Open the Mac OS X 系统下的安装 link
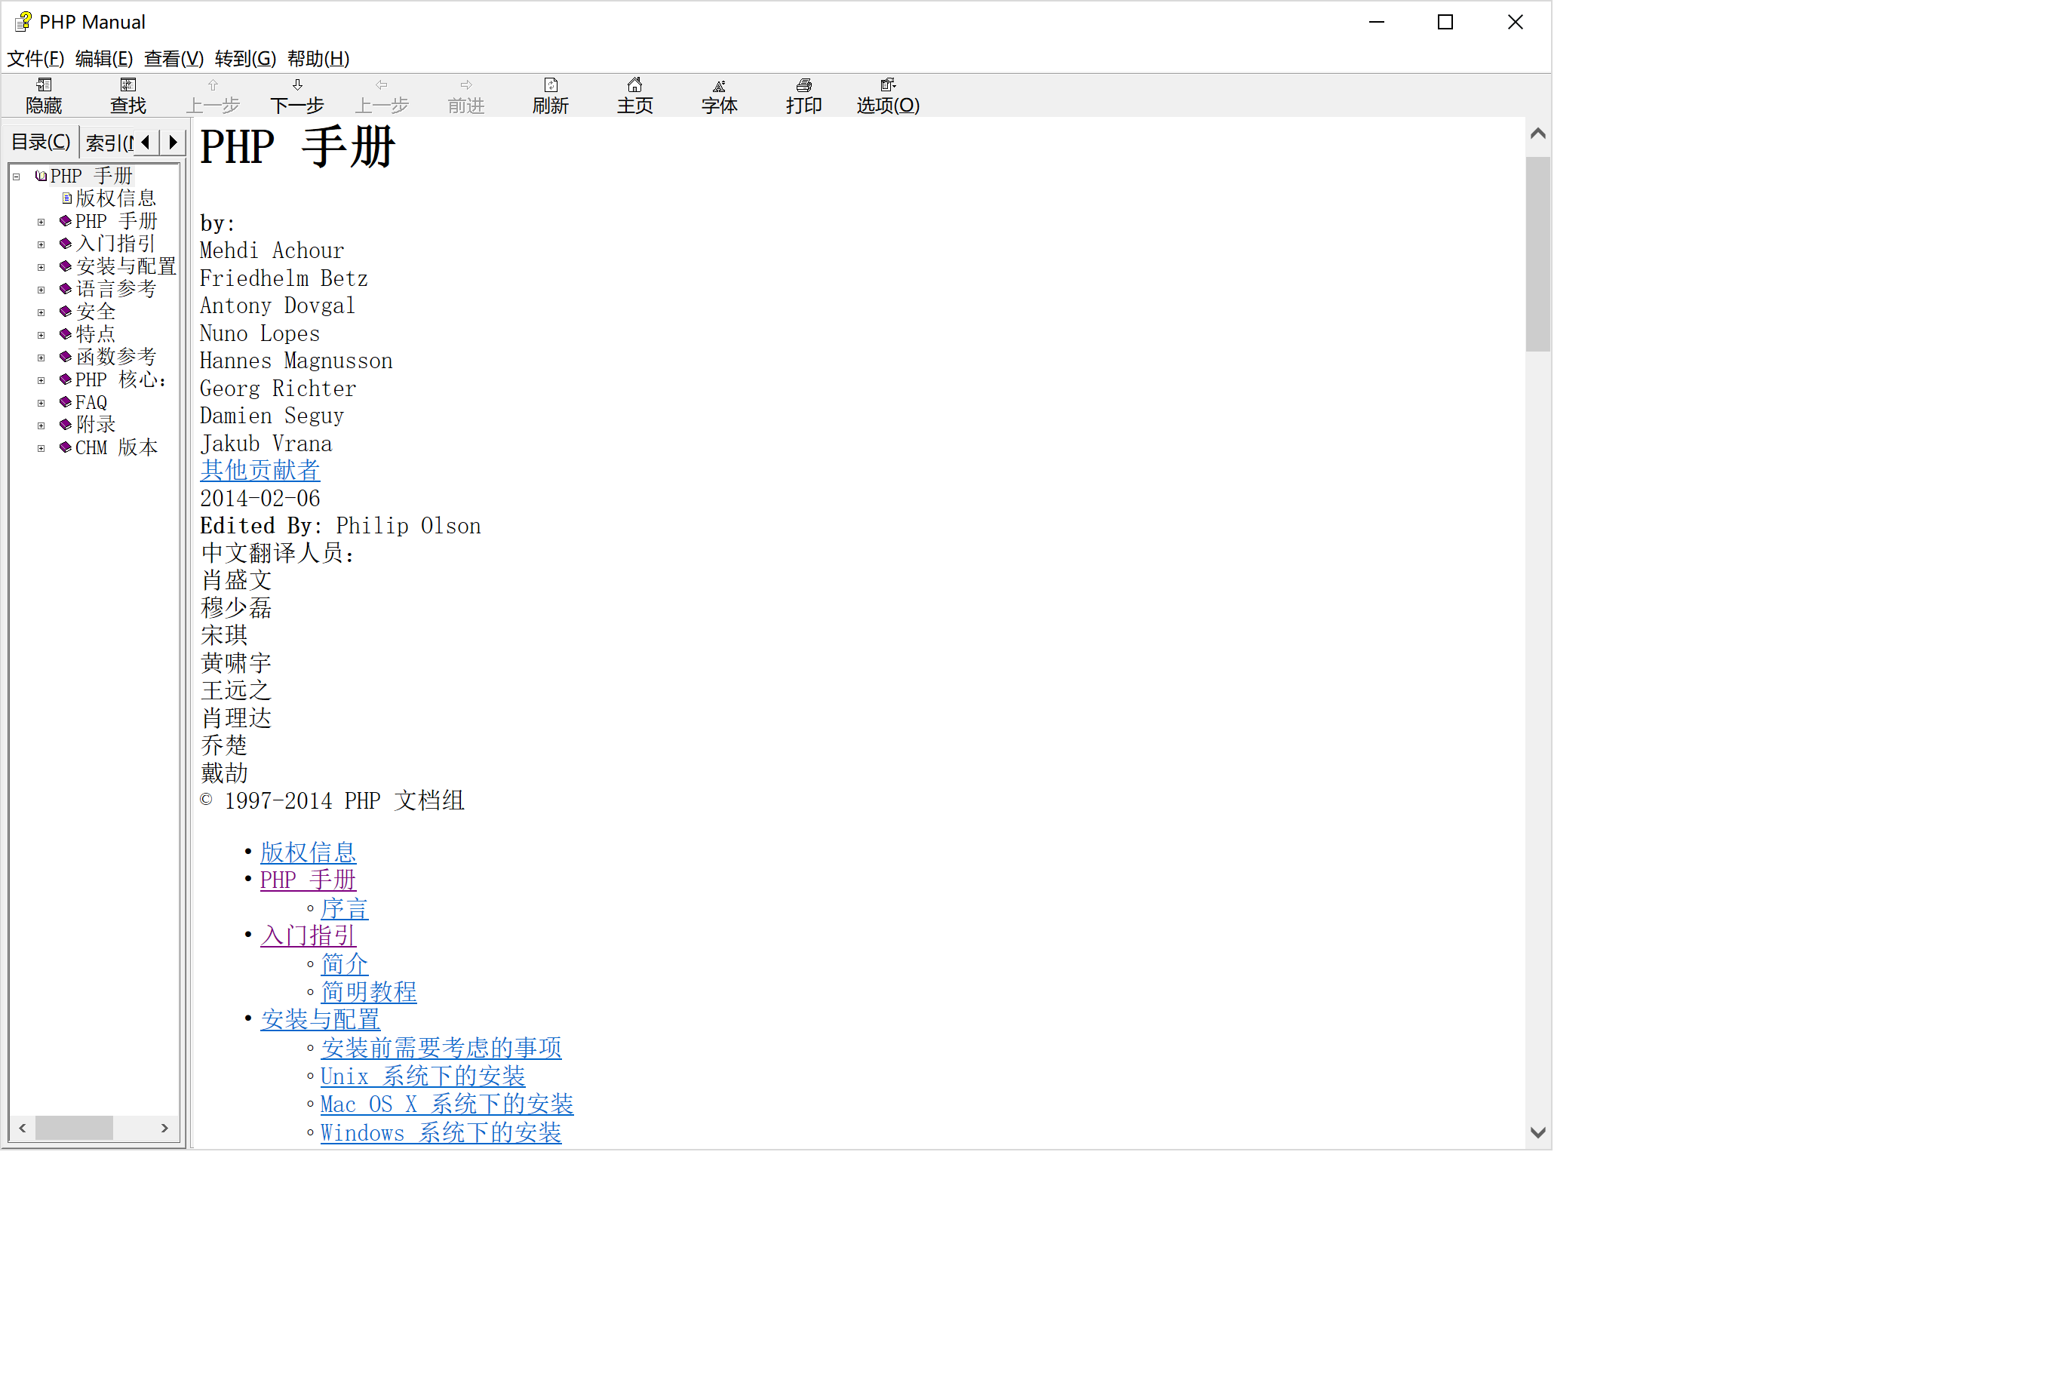This screenshot has height=1376, width=2064. click(447, 1105)
